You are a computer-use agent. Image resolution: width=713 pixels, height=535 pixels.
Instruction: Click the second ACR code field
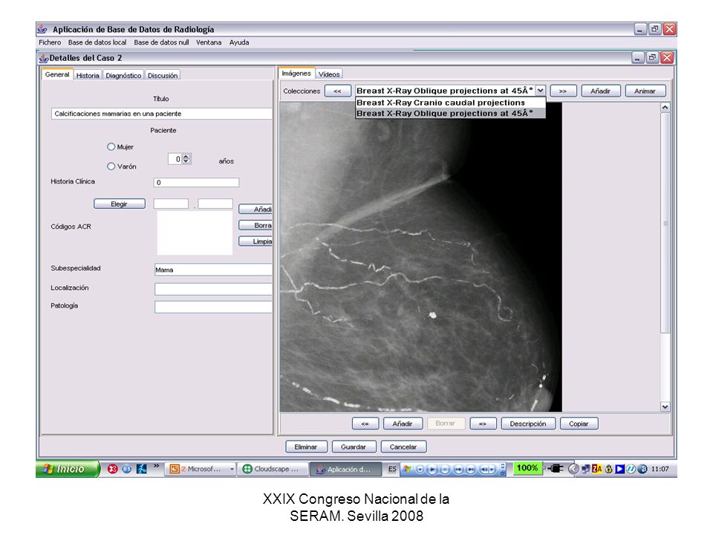[215, 204]
